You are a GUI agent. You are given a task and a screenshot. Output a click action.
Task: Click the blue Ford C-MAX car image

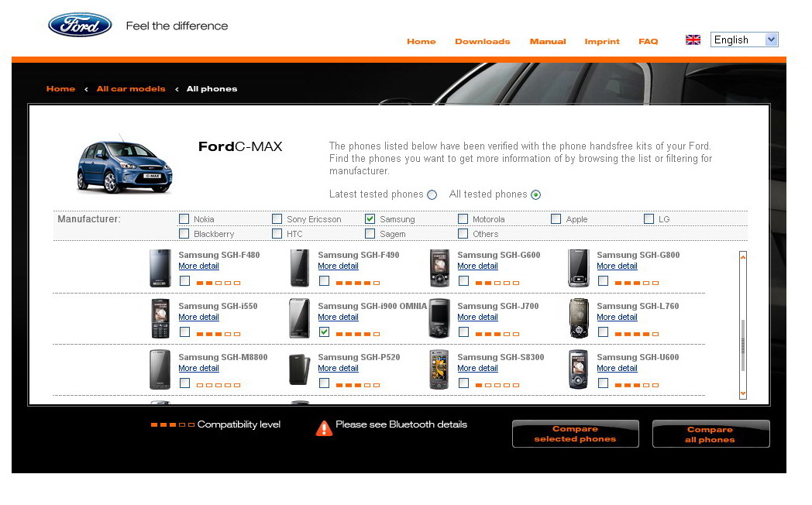pyautogui.click(x=124, y=166)
